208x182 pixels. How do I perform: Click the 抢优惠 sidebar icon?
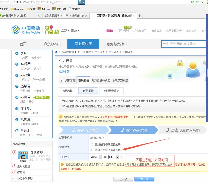(17, 120)
